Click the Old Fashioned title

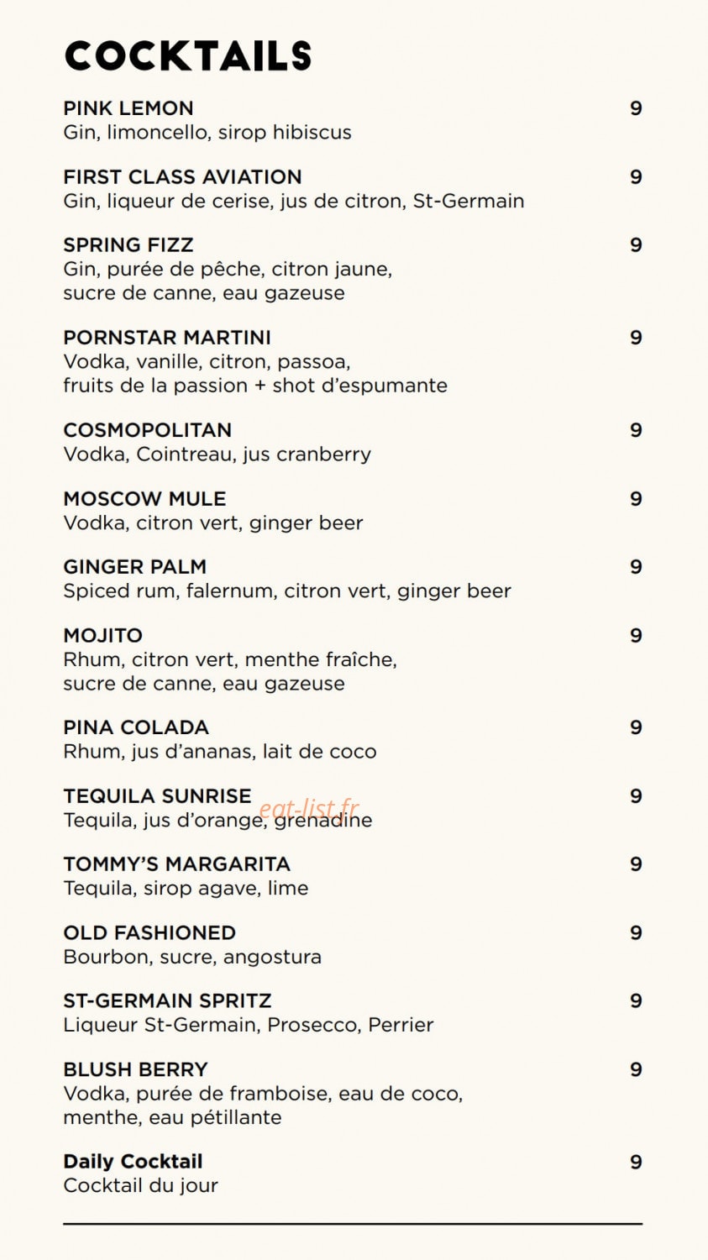(149, 933)
